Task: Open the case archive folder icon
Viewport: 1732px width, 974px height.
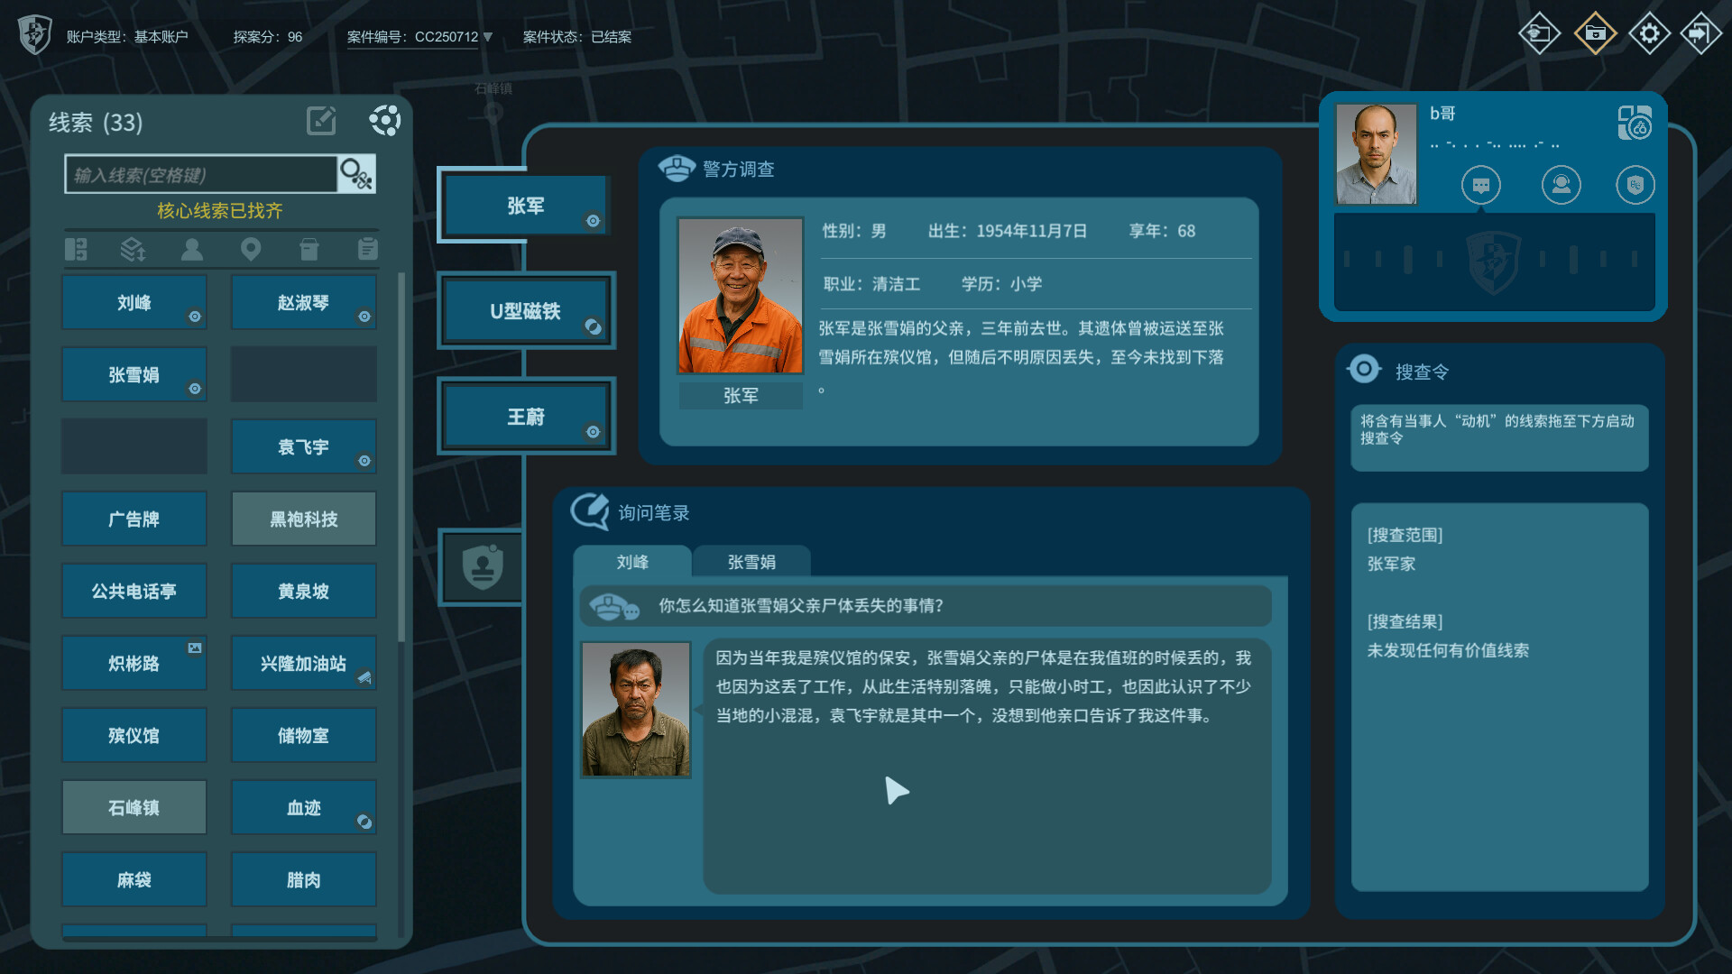Action: pos(1595,33)
